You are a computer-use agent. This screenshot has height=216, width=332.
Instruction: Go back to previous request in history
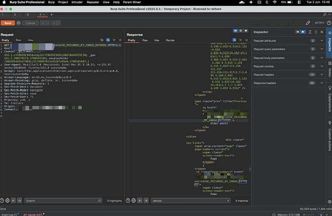coord(43,23)
